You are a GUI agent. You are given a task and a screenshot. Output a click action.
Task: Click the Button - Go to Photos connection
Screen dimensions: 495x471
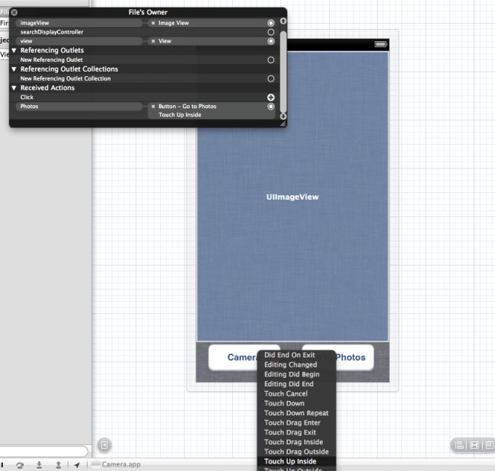click(x=187, y=107)
